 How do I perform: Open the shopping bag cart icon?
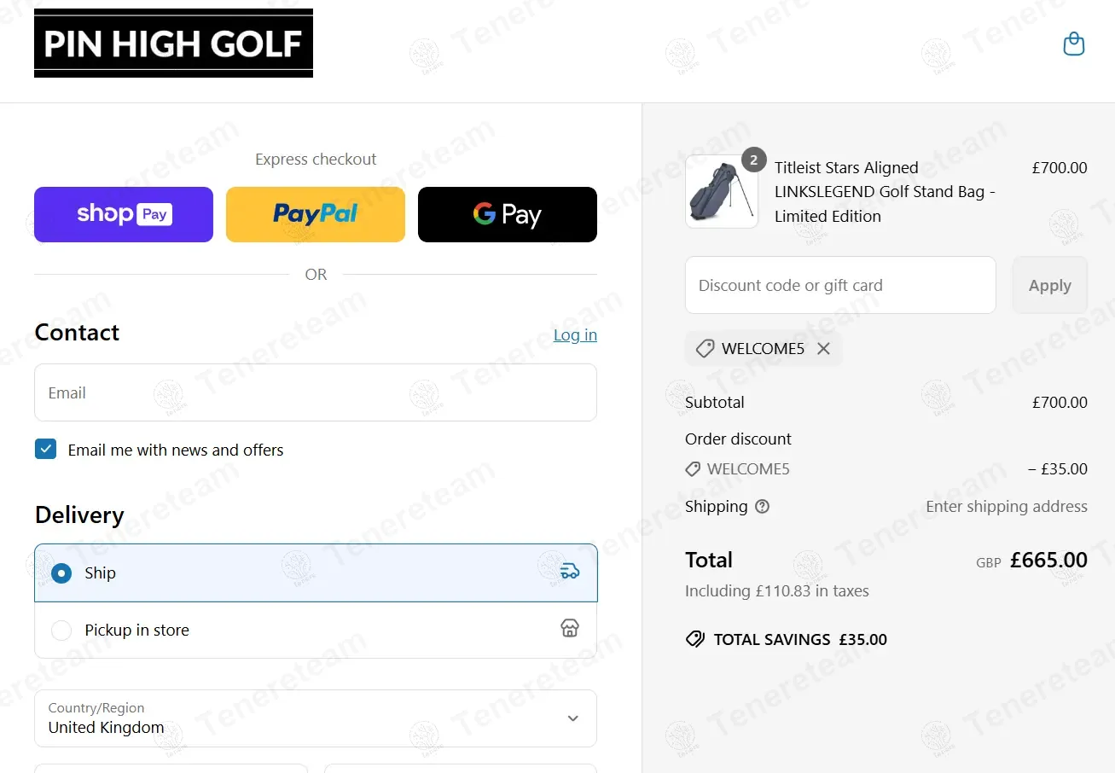[x=1073, y=44]
